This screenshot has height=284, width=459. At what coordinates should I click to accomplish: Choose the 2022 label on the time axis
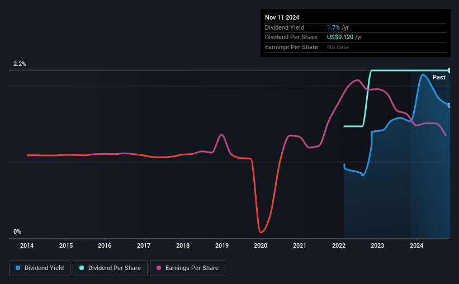pyautogui.click(x=339, y=245)
